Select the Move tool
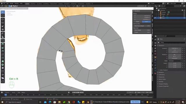This screenshot has width=186, height=104. pyautogui.click(x=3, y=19)
